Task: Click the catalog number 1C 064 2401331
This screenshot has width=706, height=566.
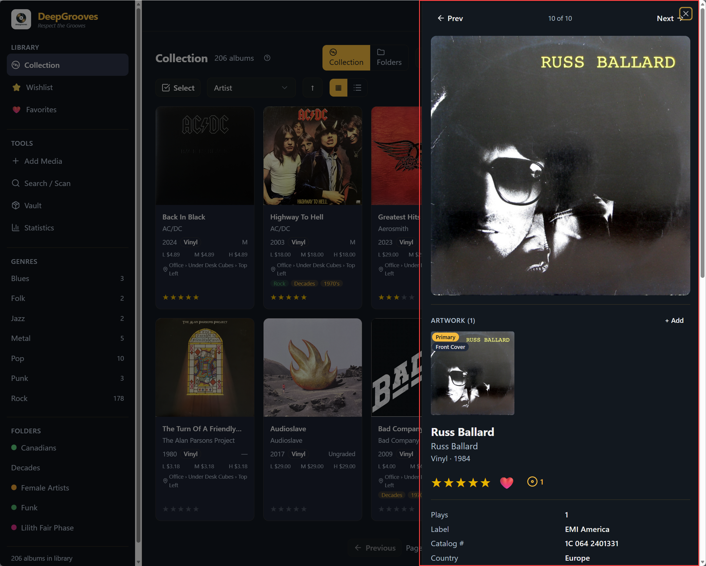Action: (x=592, y=543)
